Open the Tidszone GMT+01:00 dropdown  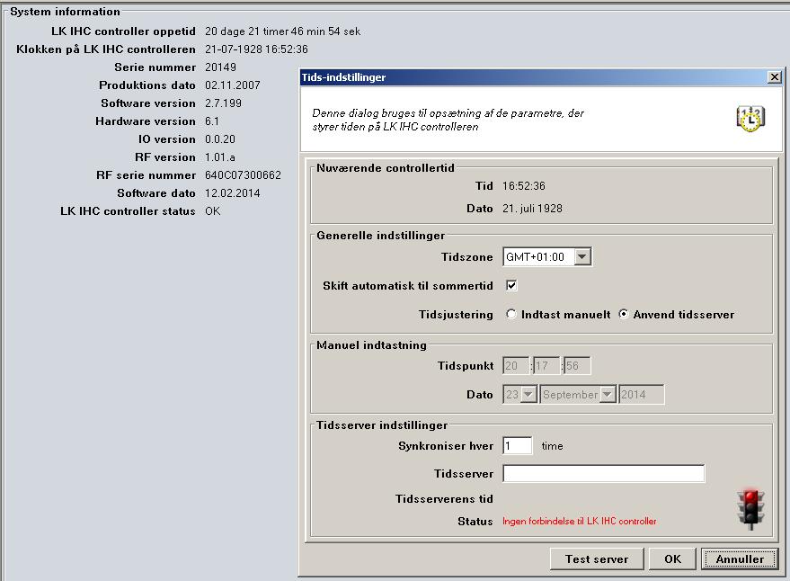point(582,257)
